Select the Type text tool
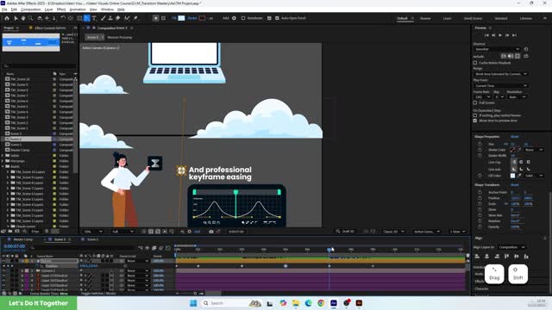This screenshot has width=552, height=310. (x=94, y=18)
